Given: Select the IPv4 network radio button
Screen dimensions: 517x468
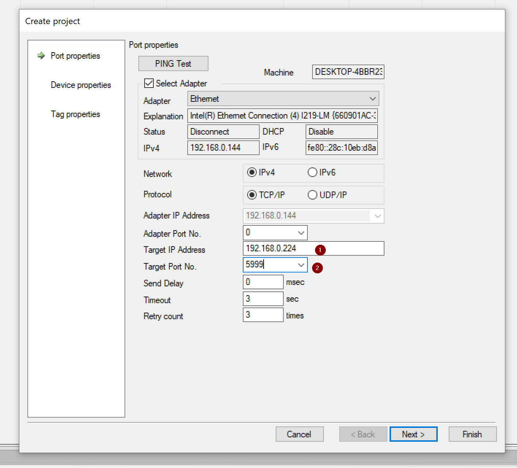Looking at the screenshot, I should 252,173.
